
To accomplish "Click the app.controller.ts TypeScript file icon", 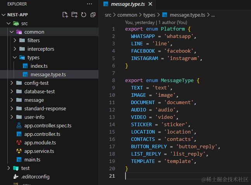I will (19, 134).
